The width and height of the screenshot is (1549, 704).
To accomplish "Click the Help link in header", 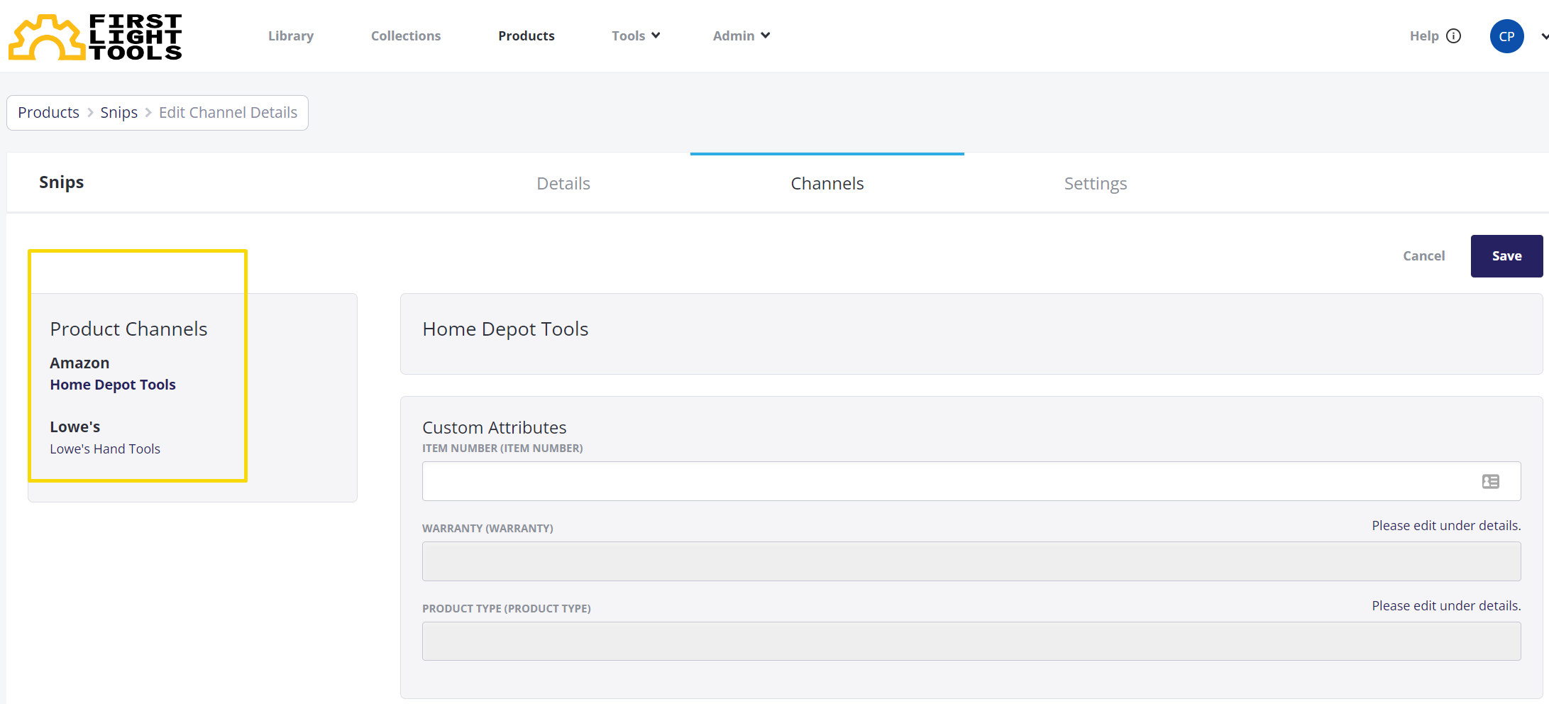I will pos(1423,36).
